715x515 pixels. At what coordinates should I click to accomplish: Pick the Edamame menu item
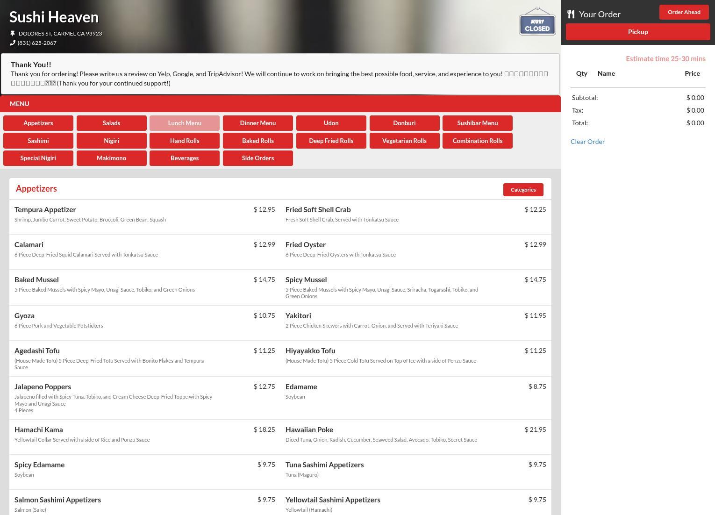click(301, 387)
